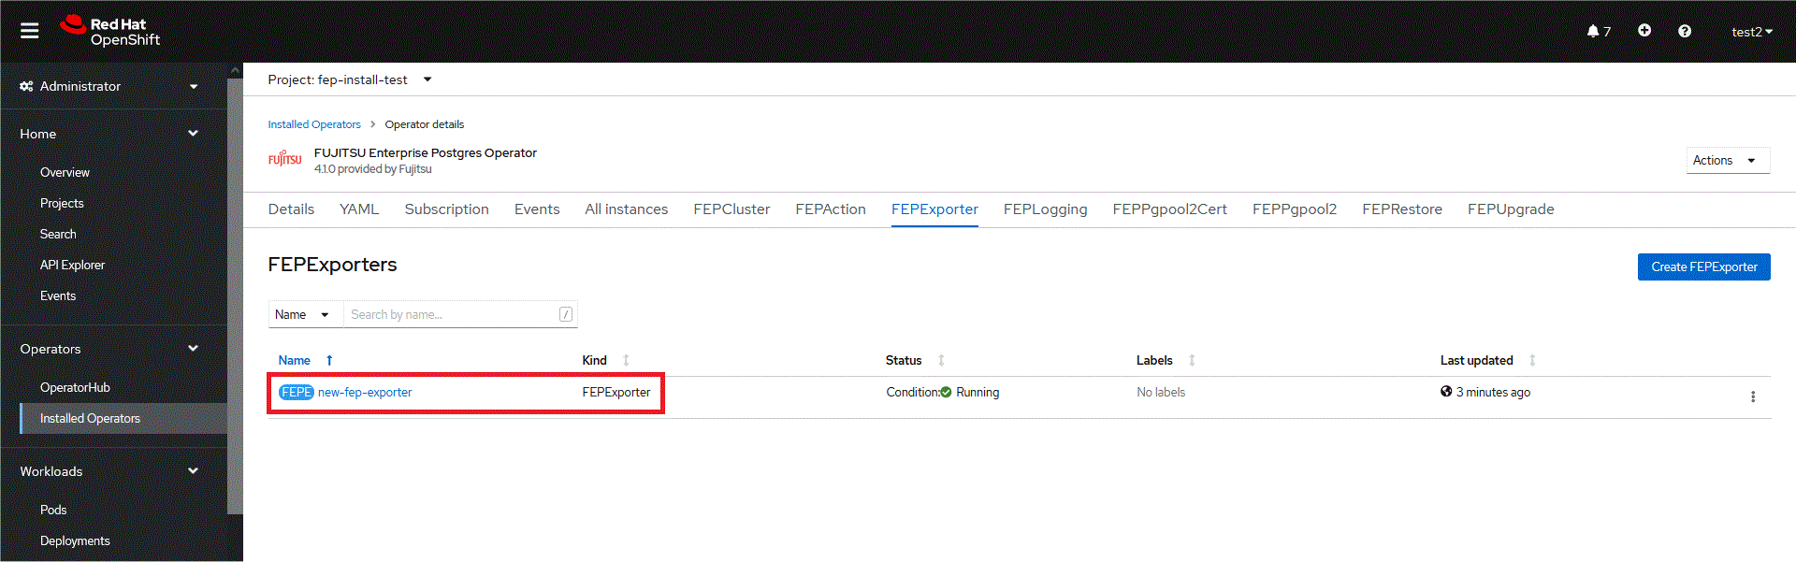Click the FEPExporter Kind cell
Viewport: 1796px width, 562px height.
tap(616, 392)
